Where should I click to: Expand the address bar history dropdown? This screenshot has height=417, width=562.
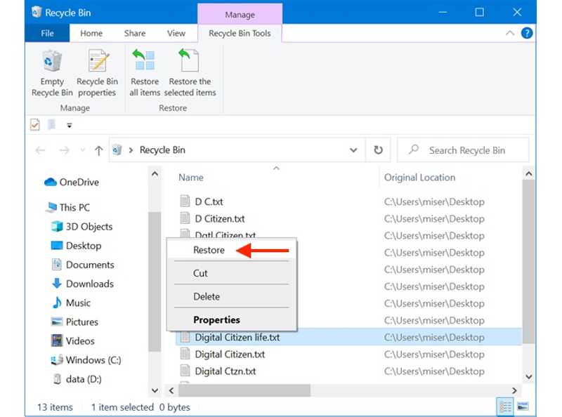(x=353, y=150)
